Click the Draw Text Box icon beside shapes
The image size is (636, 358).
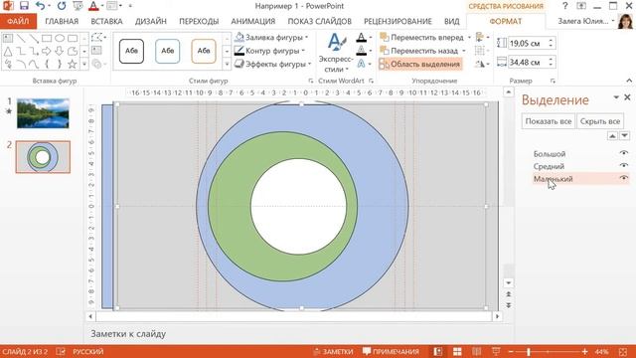click(96, 51)
